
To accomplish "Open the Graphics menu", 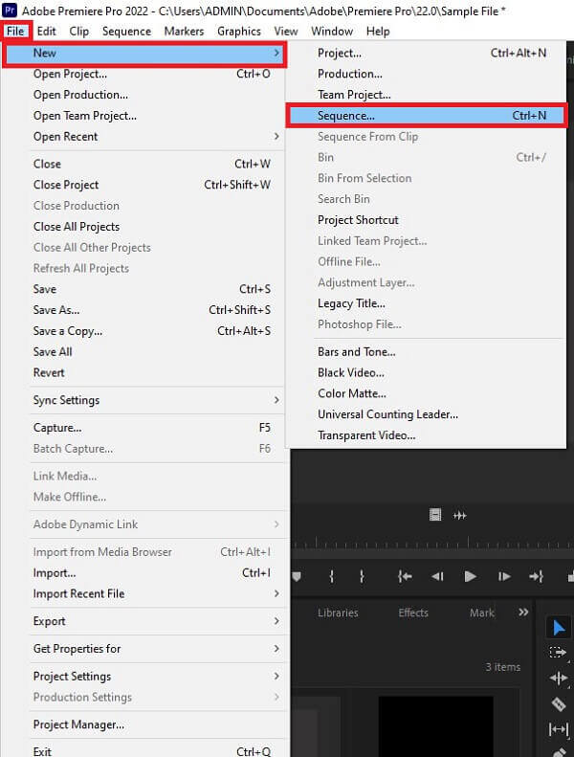I will pyautogui.click(x=239, y=32).
